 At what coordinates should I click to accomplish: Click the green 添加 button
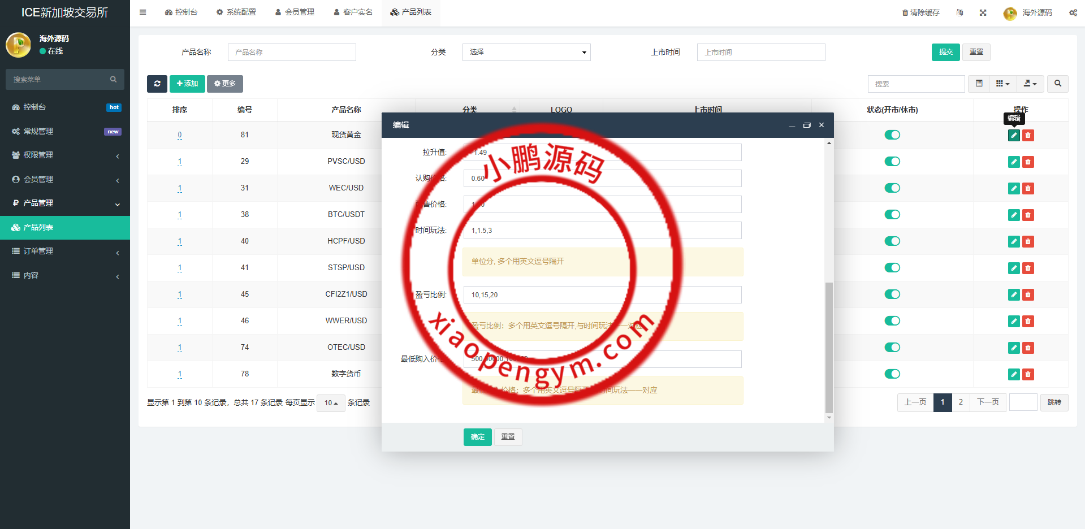[187, 84]
